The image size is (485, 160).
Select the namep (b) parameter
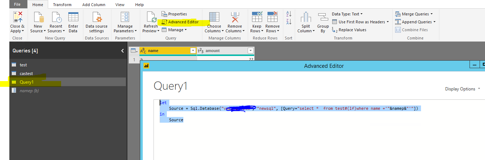(x=68, y=91)
